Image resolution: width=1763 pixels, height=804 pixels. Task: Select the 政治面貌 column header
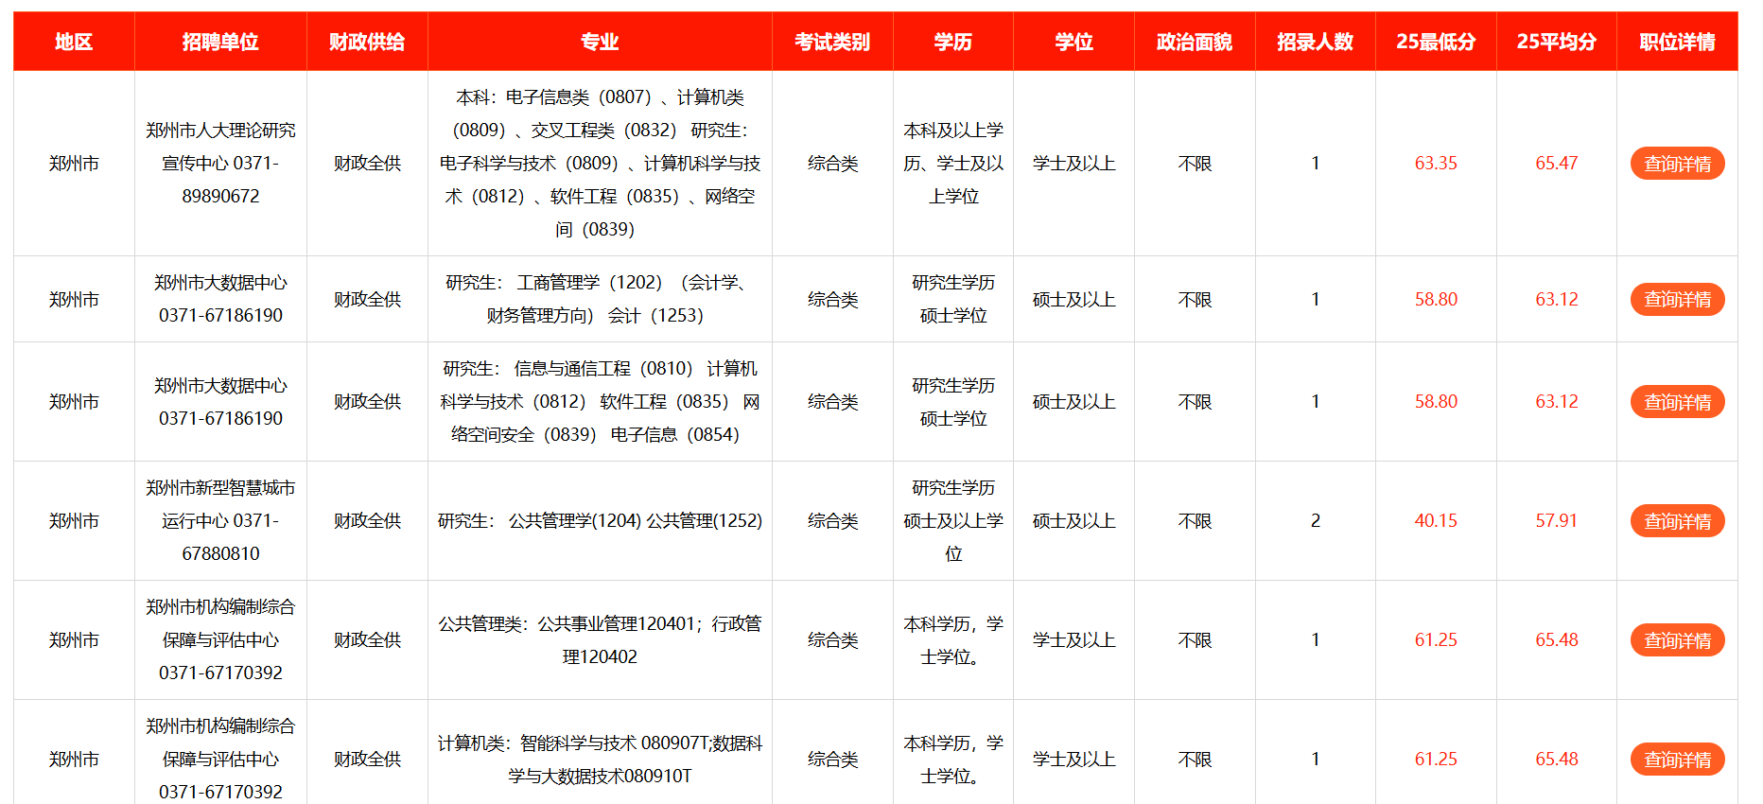click(x=1195, y=42)
